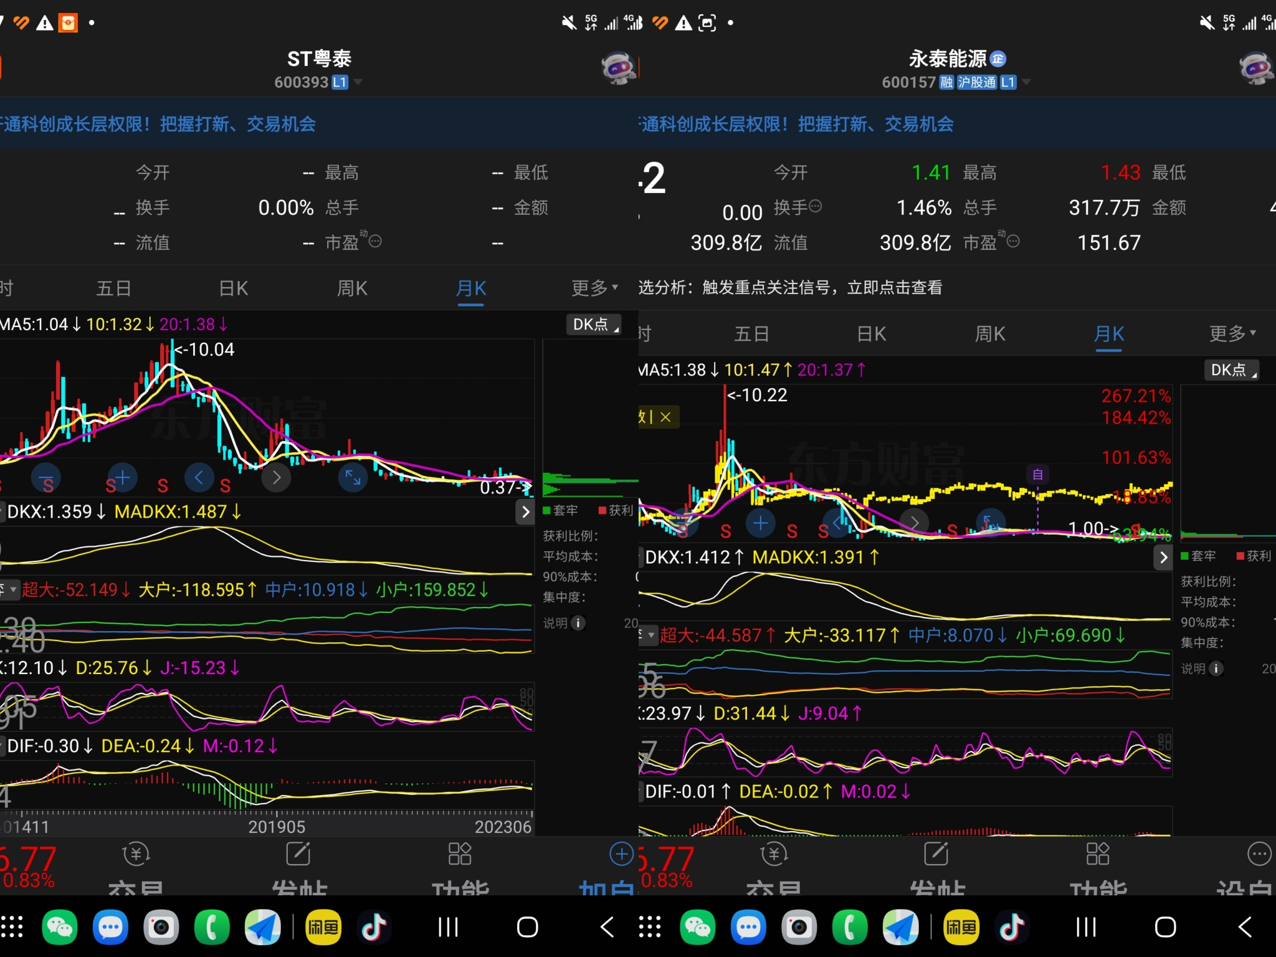Open Phone dialer from right navigation dock
1276x957 pixels.
[850, 927]
